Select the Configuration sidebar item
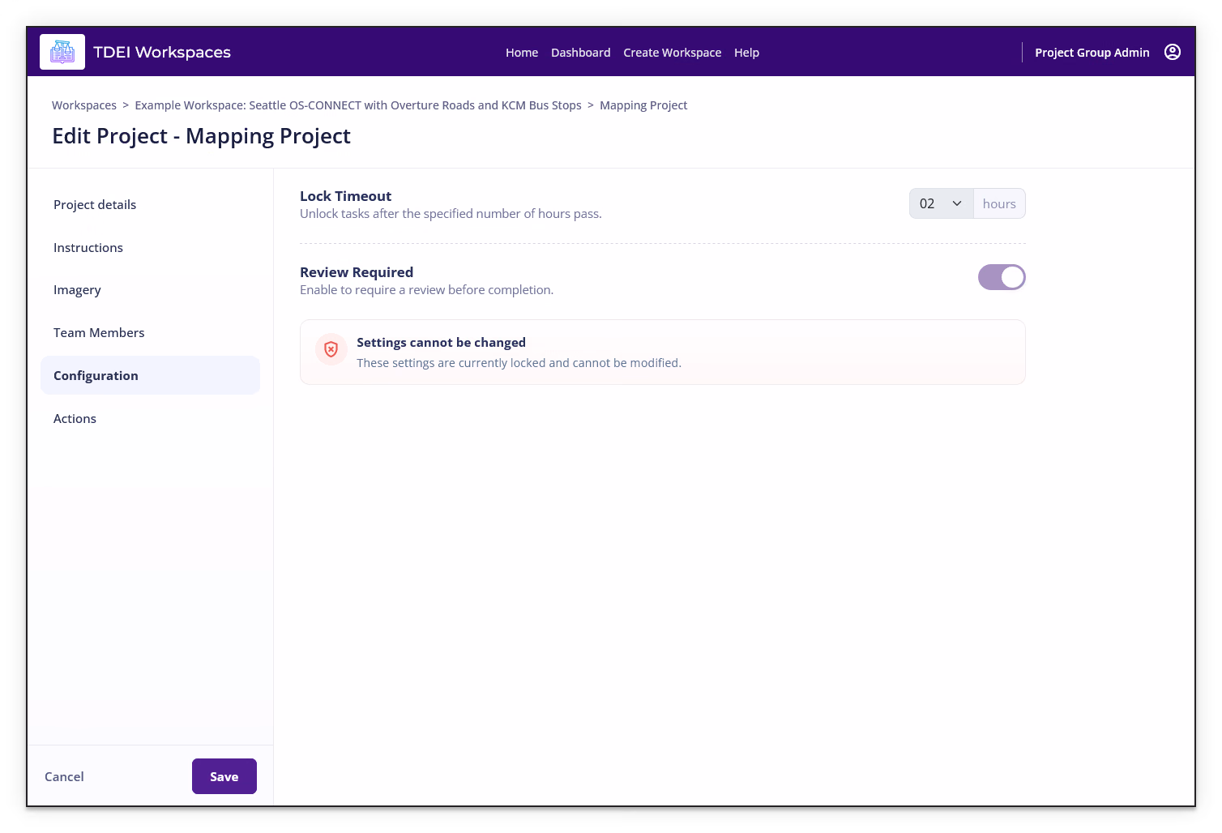This screenshot has width=1222, height=833. 150,375
